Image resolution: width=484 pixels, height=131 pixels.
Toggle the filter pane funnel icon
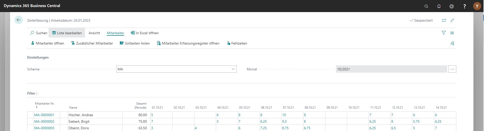[444, 33]
